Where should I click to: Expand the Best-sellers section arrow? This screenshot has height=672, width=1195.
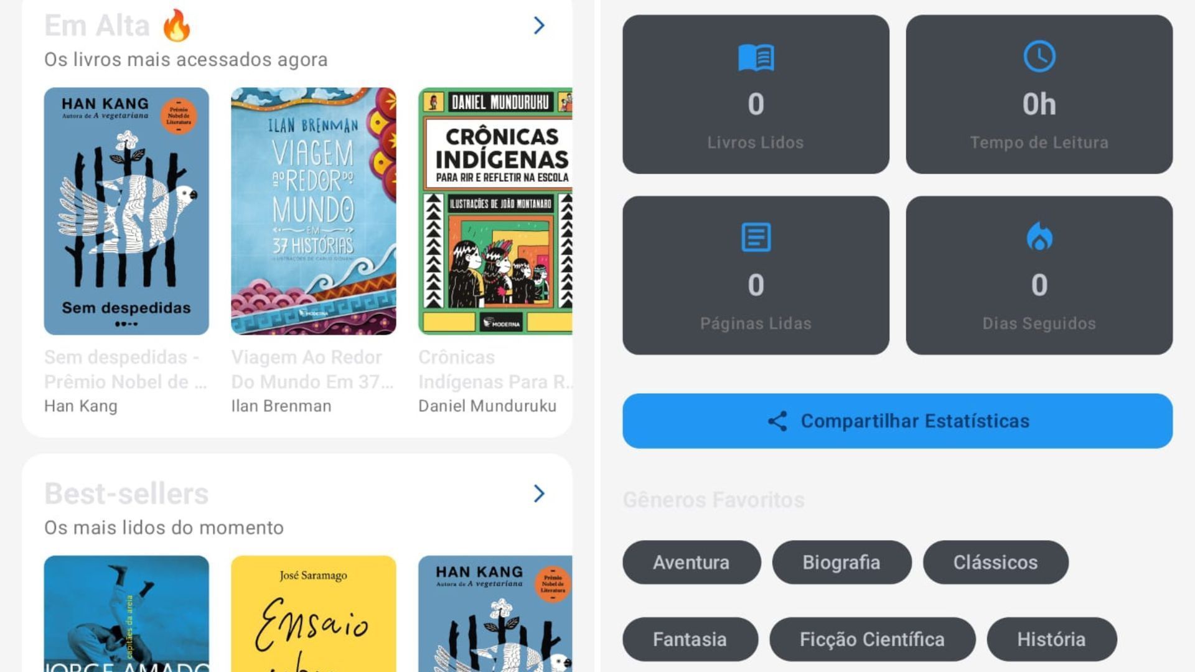click(x=539, y=493)
